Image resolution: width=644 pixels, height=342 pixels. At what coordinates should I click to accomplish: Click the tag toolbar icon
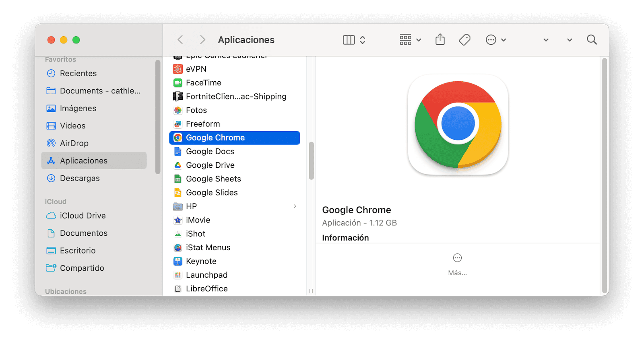tap(464, 40)
